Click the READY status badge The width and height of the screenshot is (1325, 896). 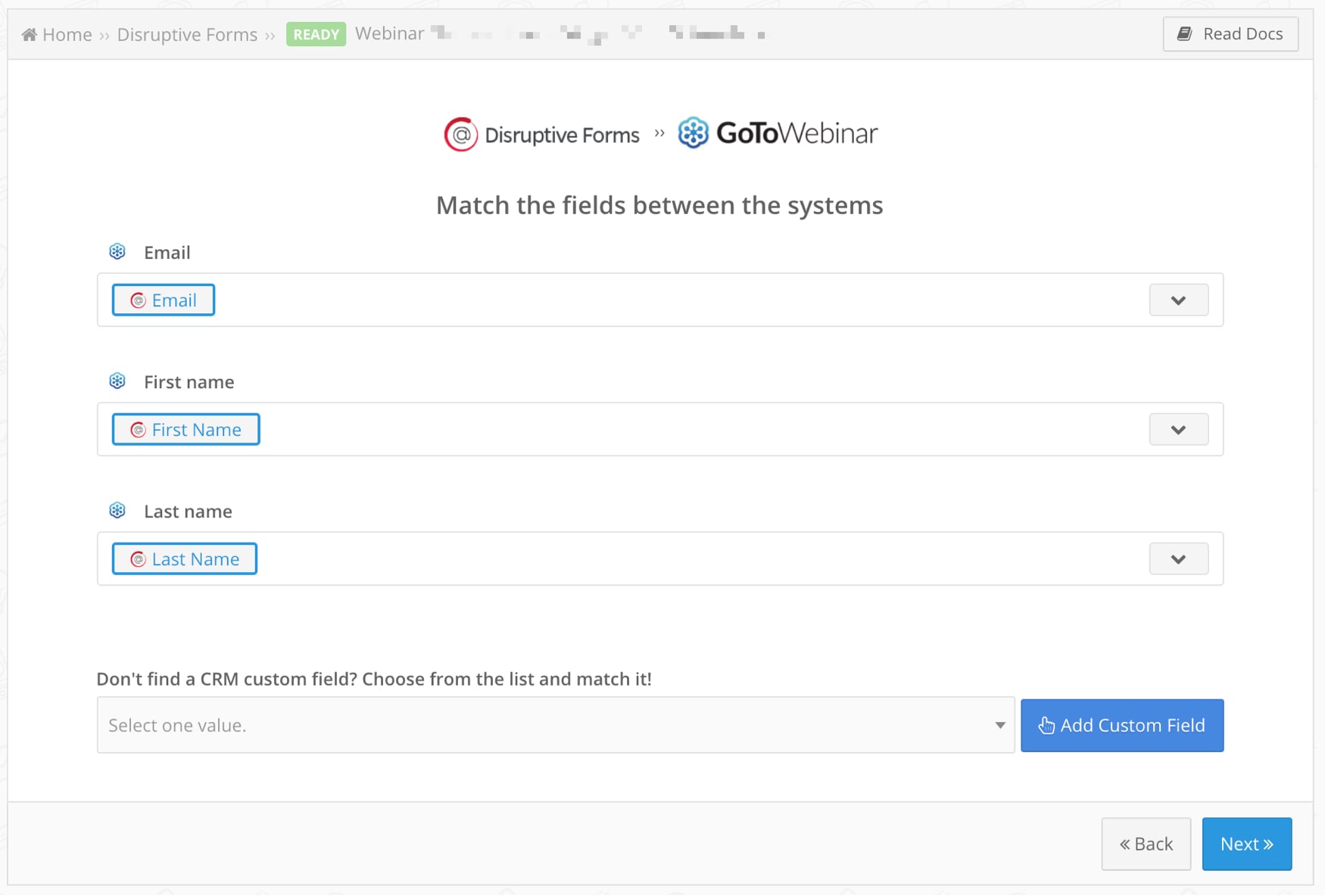coord(316,35)
